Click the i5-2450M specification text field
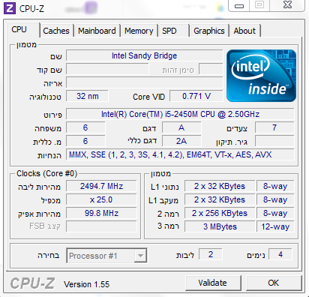The height and width of the screenshot is (297, 309). pos(180,114)
